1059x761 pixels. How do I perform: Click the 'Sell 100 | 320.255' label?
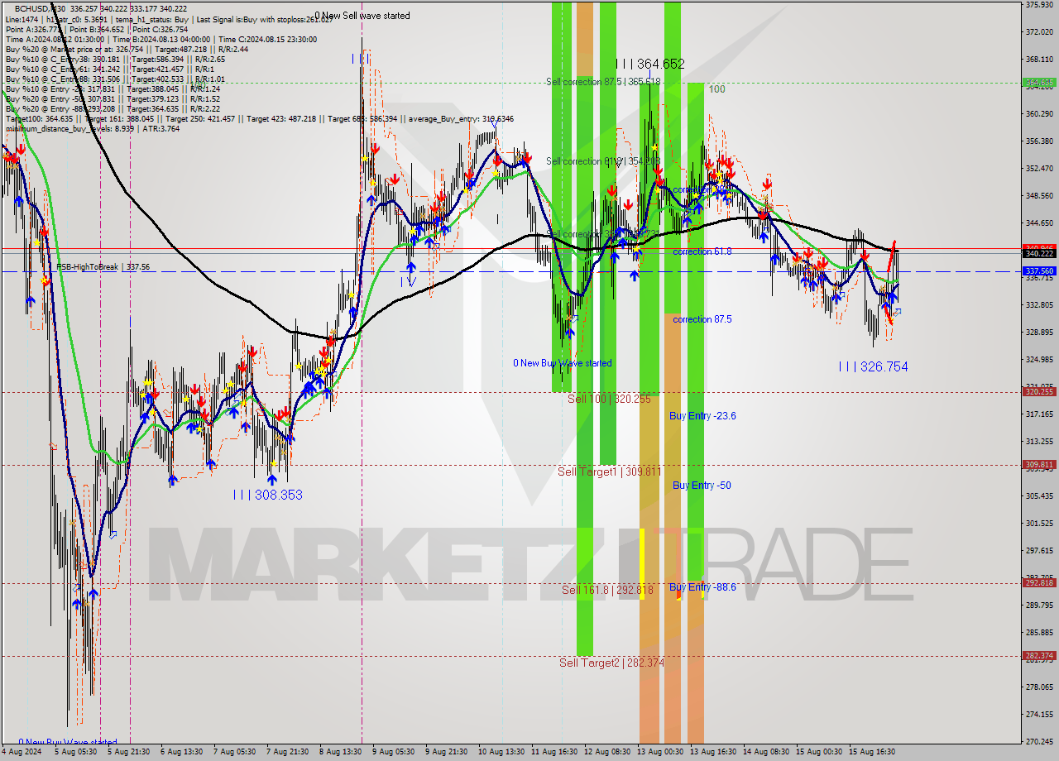point(609,400)
